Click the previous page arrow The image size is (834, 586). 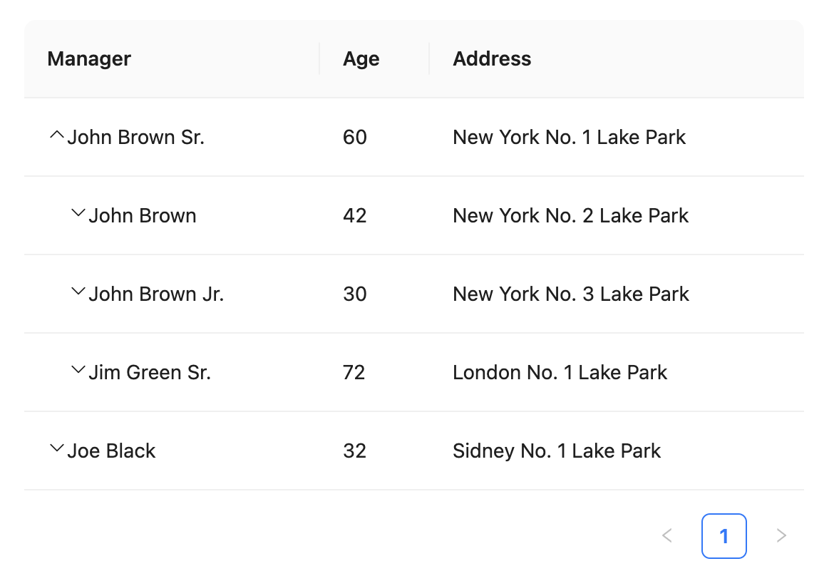pyautogui.click(x=667, y=535)
